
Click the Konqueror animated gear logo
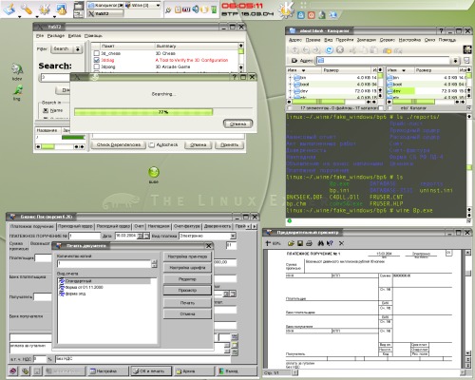pos(467,49)
